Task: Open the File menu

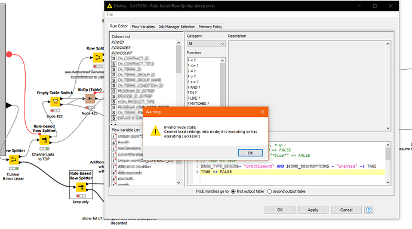Action: click(x=110, y=14)
